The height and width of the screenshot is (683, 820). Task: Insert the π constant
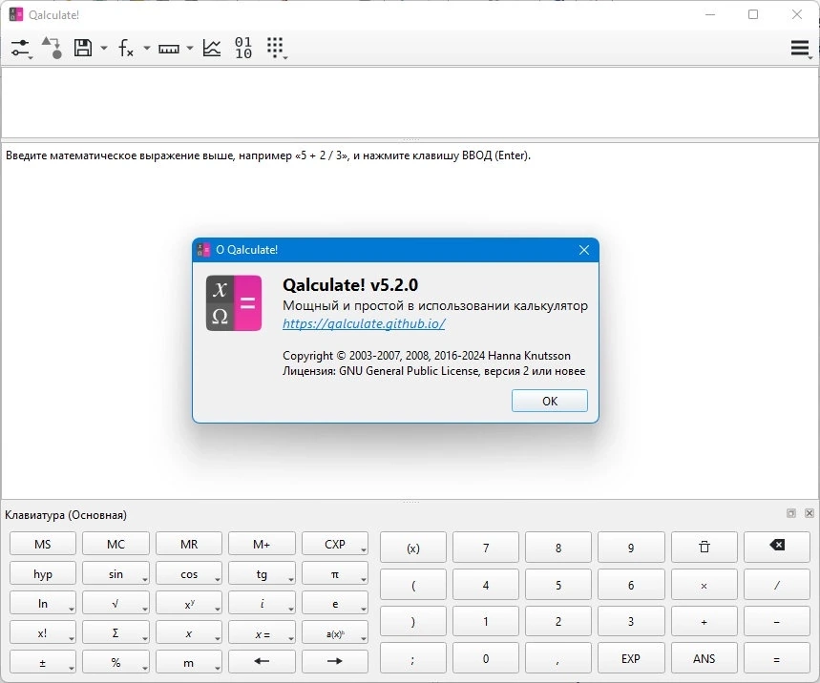[335, 574]
